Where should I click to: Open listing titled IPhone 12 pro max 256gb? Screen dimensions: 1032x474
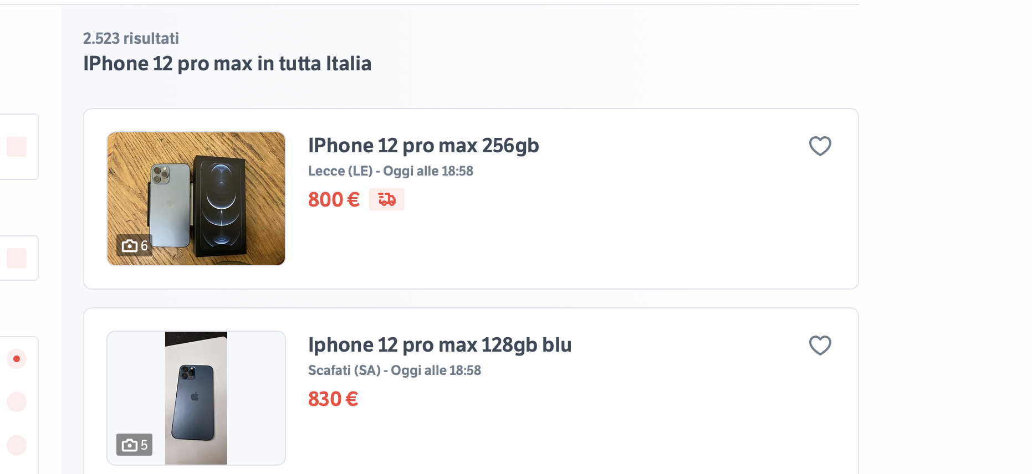point(423,146)
